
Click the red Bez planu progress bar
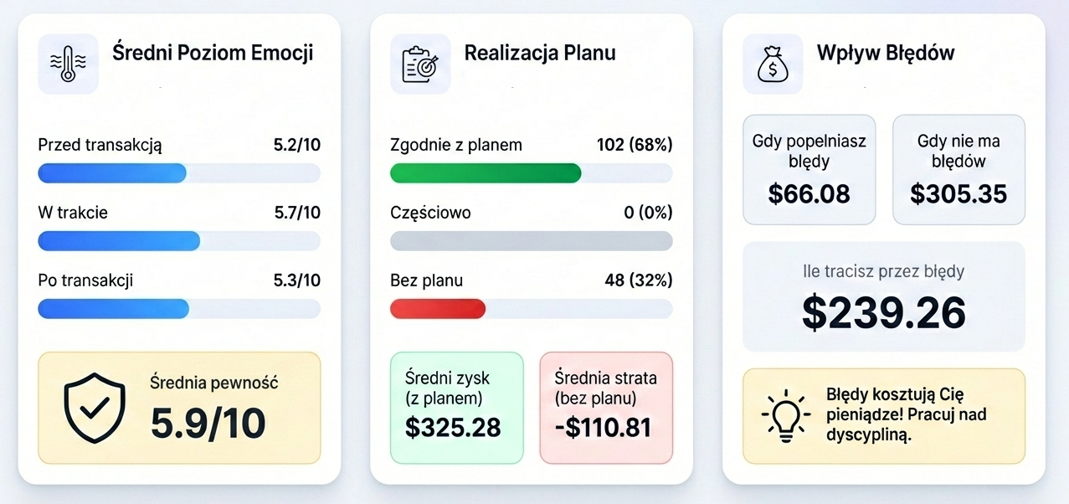click(x=437, y=309)
